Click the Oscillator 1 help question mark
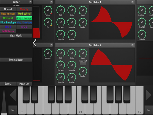The width and height of the screenshot is (153, 115). (133, 2)
